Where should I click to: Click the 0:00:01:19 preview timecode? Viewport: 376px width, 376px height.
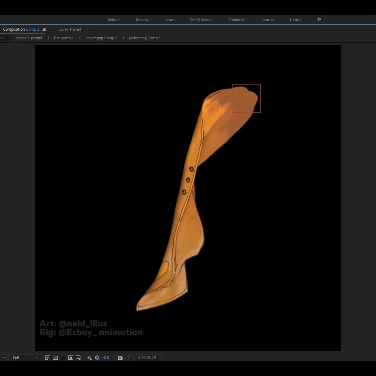(147, 358)
